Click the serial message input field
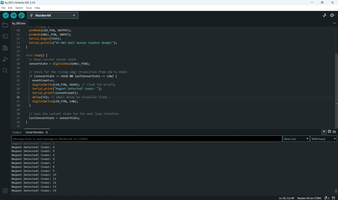This screenshot has height=200, width=338. [147, 139]
